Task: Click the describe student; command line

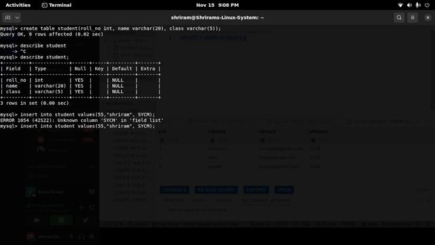Action: 35,57
